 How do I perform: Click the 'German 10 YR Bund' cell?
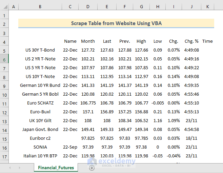40,85
